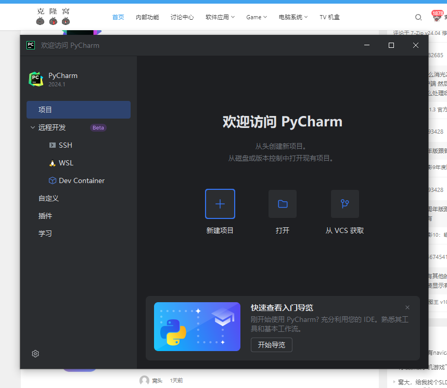Dismiss the 快速查看入门导览 banner

click(407, 307)
